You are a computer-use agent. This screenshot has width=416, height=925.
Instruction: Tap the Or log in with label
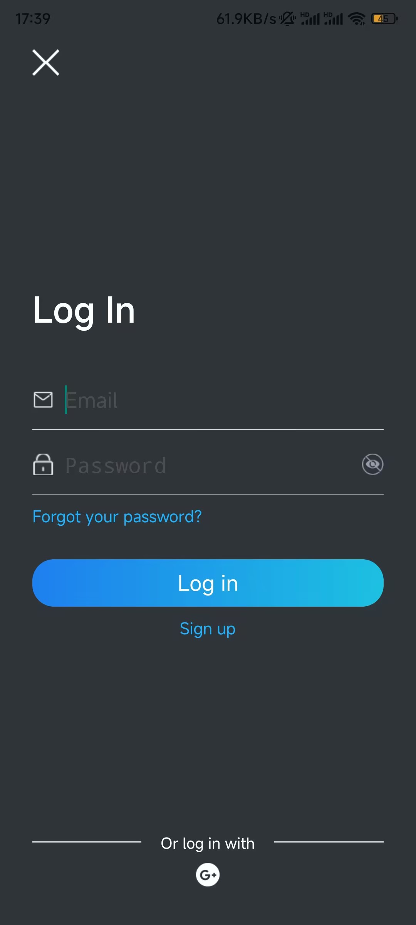tap(208, 844)
